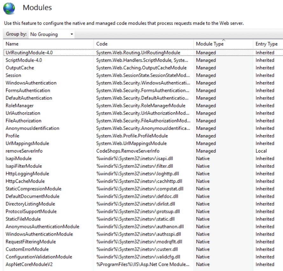283x271 pixels.
Task: Select the CustomErrorModule row
Action: (27, 249)
